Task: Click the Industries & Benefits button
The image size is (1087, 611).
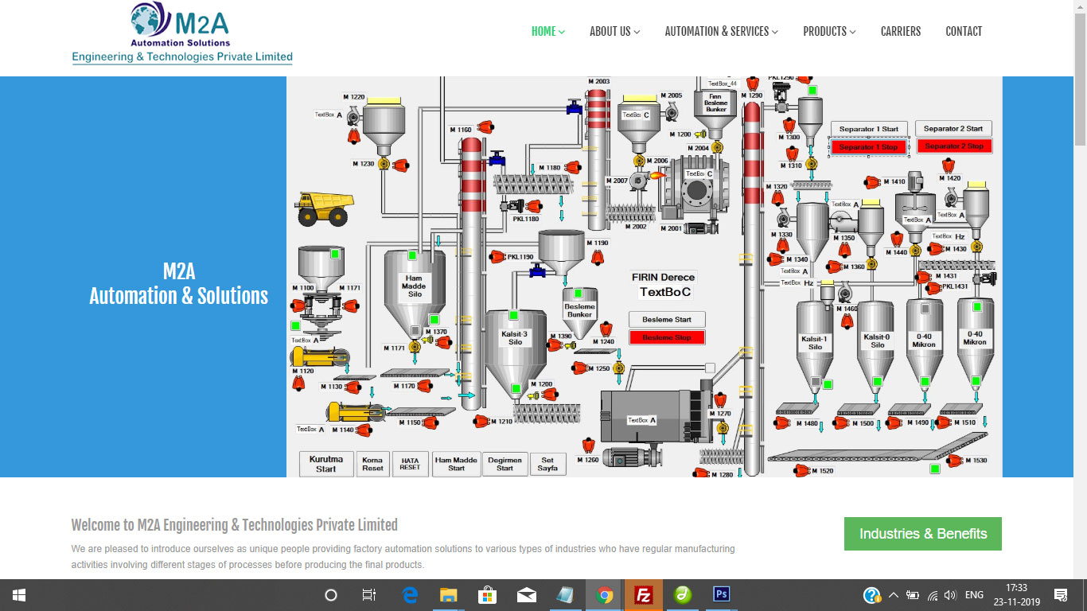Action: coord(922,534)
